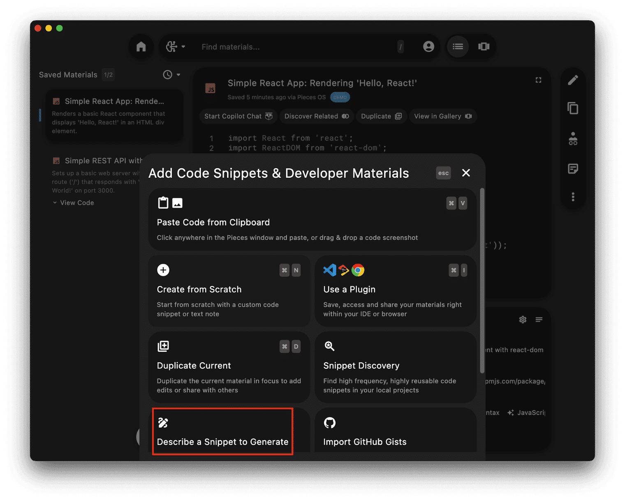The height and width of the screenshot is (501, 625).
Task: Switch to list view layout
Action: coord(458,46)
